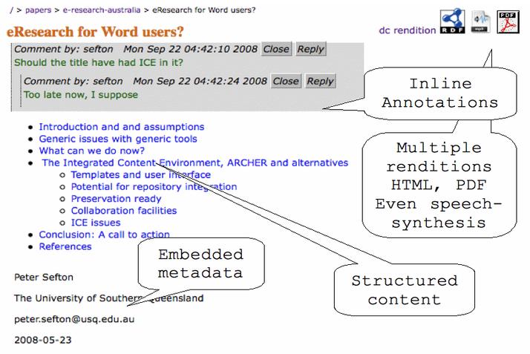Open the References link
The width and height of the screenshot is (530, 354).
point(65,246)
